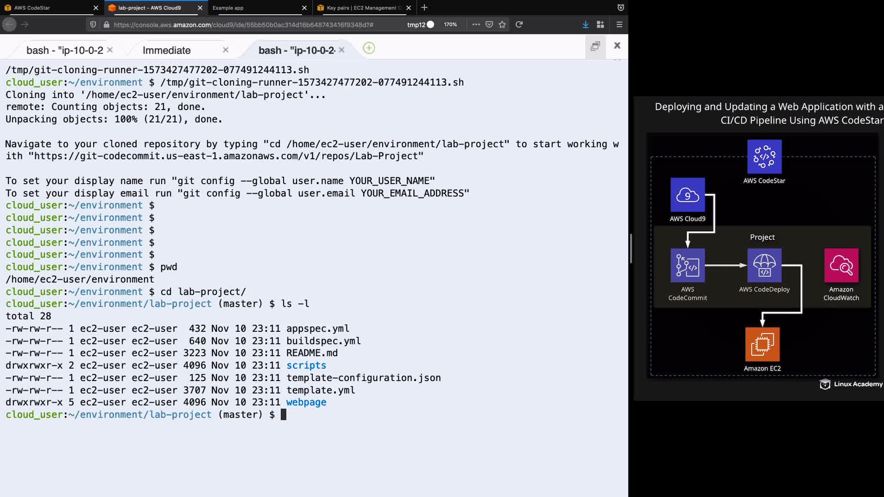Click the URL address bar
This screenshot has width=884, height=497.
(x=244, y=24)
